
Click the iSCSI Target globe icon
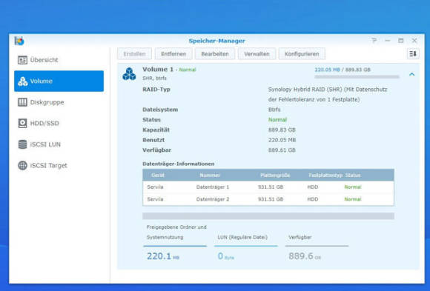coord(22,166)
